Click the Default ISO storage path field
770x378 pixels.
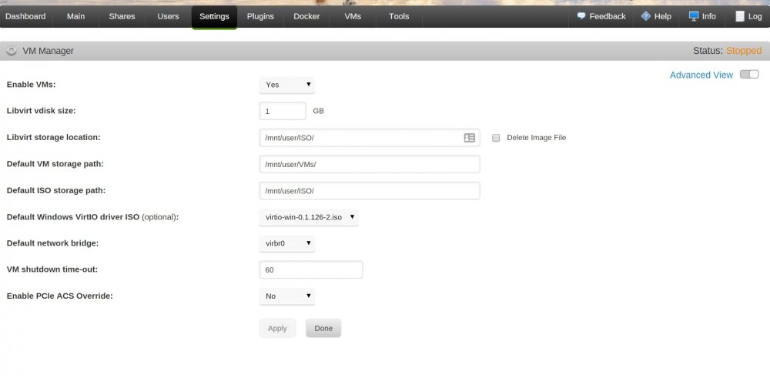[370, 191]
